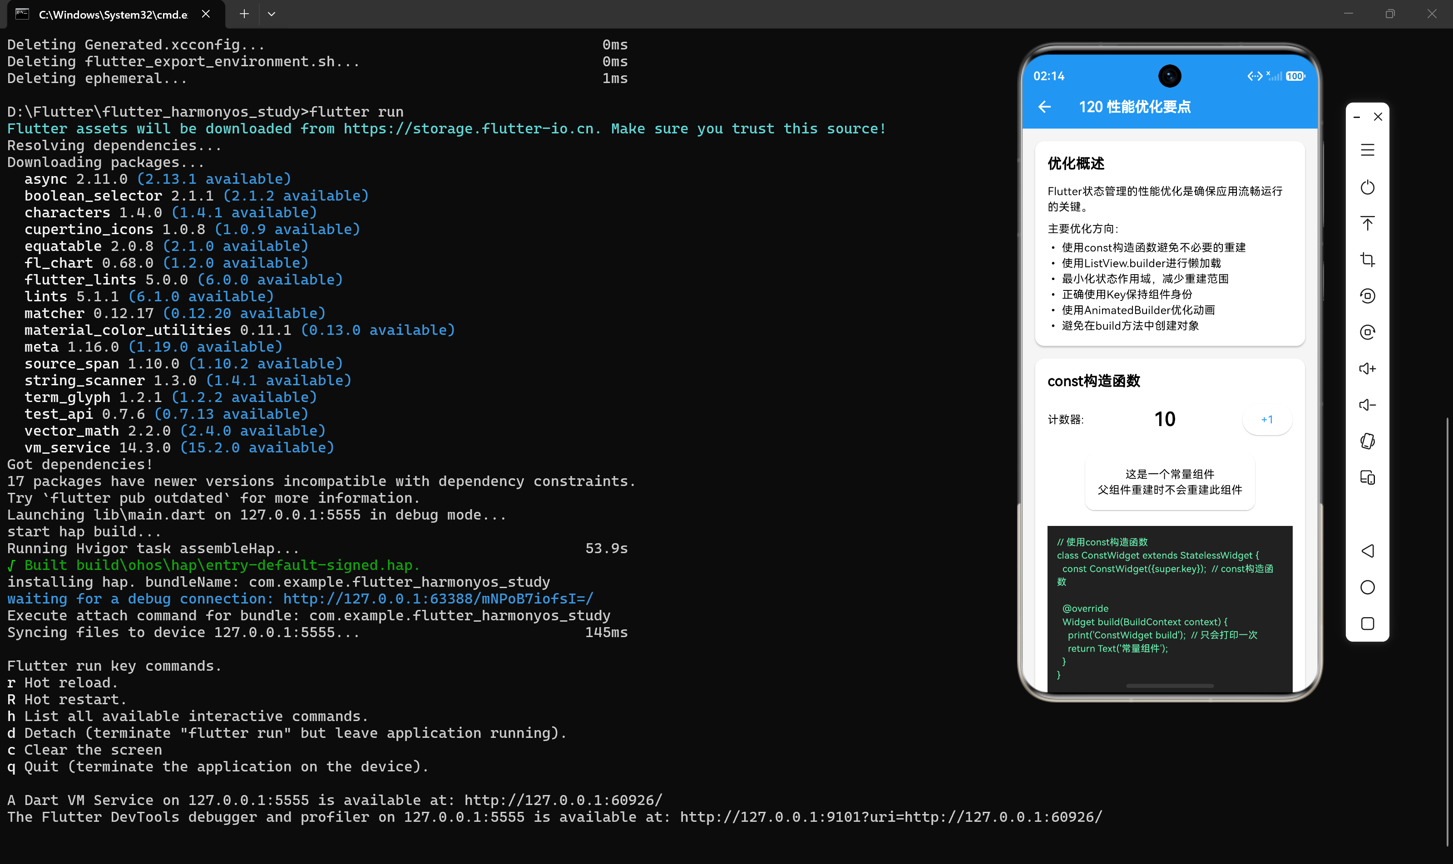Click the 'flutter run' command text in terminal
Image resolution: width=1453 pixels, height=864 pixels.
click(356, 111)
